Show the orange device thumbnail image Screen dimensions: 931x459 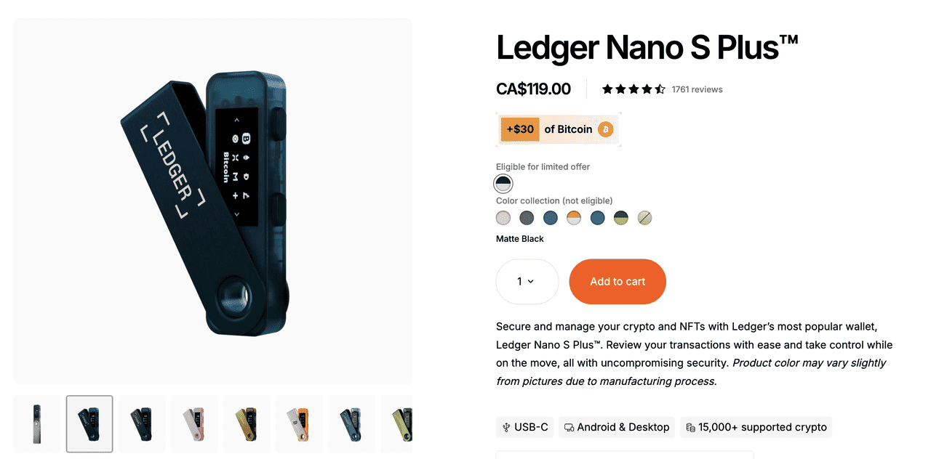299,423
